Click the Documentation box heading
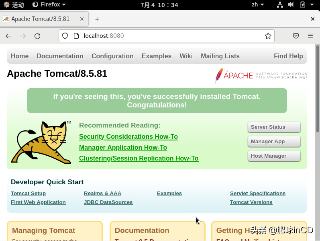 142,231
